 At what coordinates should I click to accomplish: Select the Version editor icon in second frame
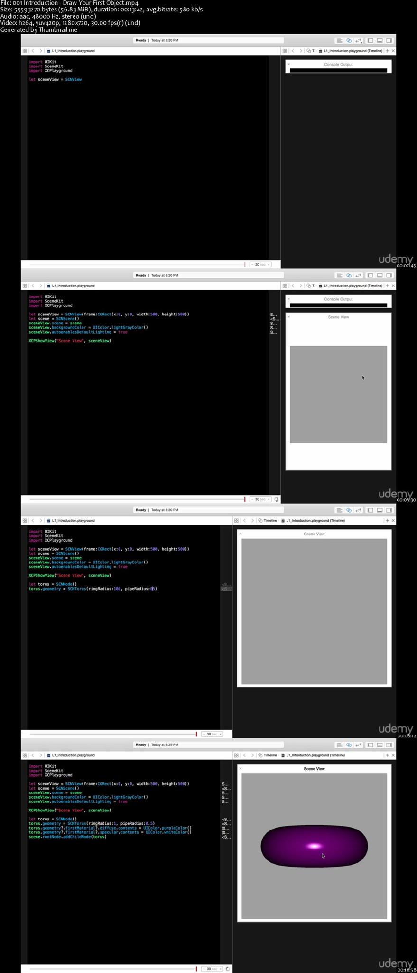[359, 276]
